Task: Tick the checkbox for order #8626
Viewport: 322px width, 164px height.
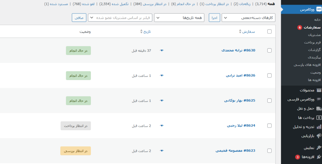Action: tap(269, 75)
